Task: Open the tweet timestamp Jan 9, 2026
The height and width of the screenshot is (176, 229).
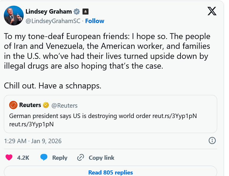Action: tap(33, 141)
